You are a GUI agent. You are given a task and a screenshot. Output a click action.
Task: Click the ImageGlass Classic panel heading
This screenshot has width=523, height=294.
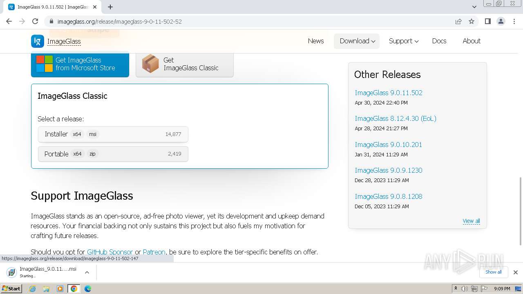(72, 96)
